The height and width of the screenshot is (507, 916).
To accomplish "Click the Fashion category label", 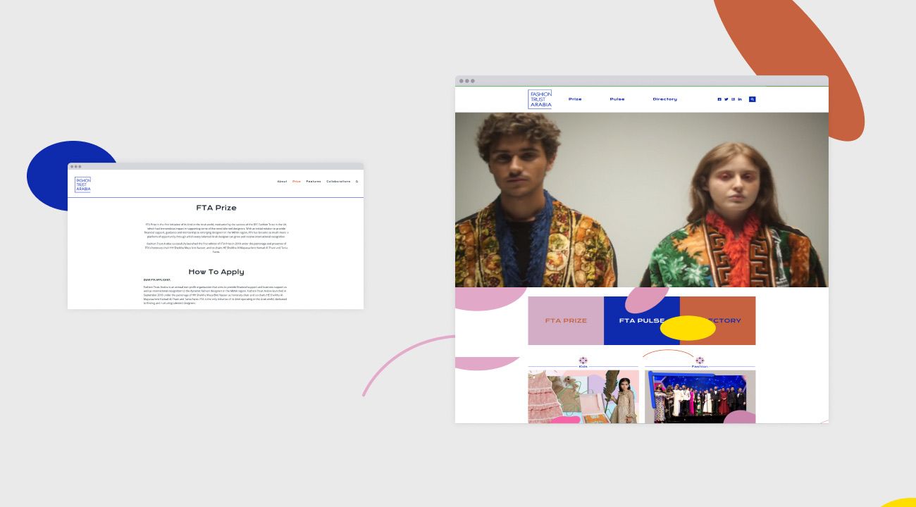I will coord(700,366).
